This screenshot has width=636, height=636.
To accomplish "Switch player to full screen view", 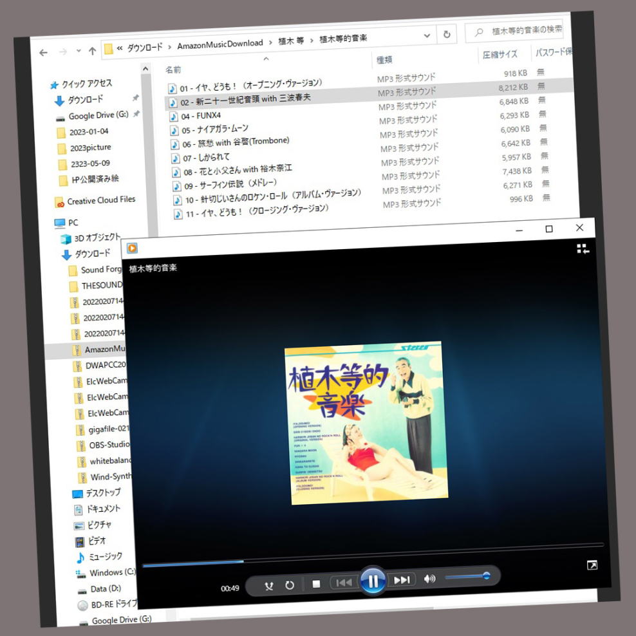I will [592, 565].
